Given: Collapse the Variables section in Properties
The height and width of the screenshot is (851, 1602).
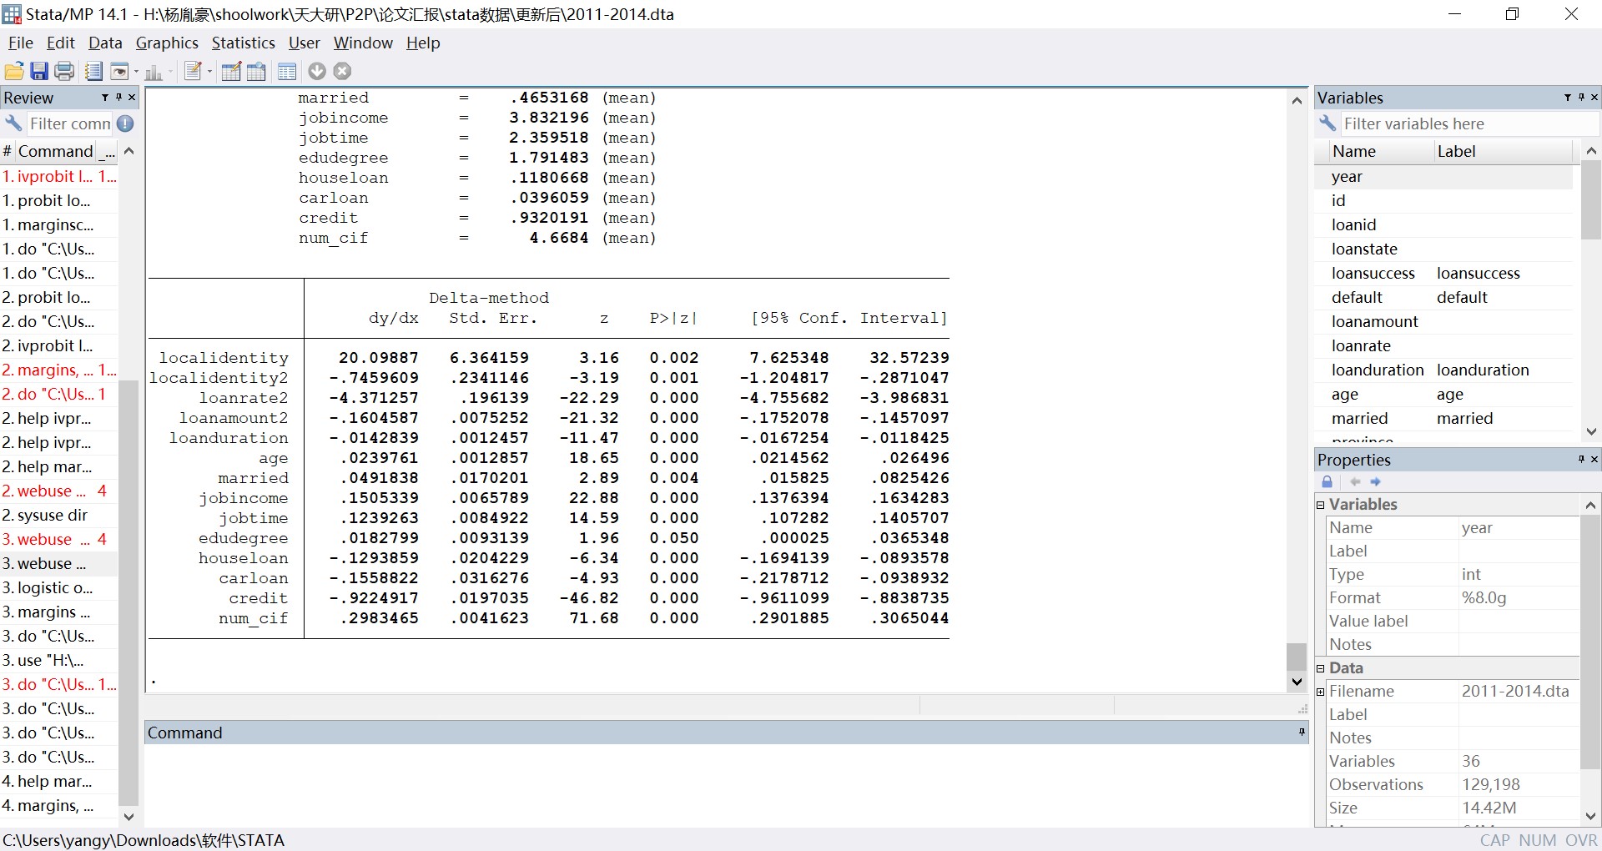Looking at the screenshot, I should (1321, 505).
